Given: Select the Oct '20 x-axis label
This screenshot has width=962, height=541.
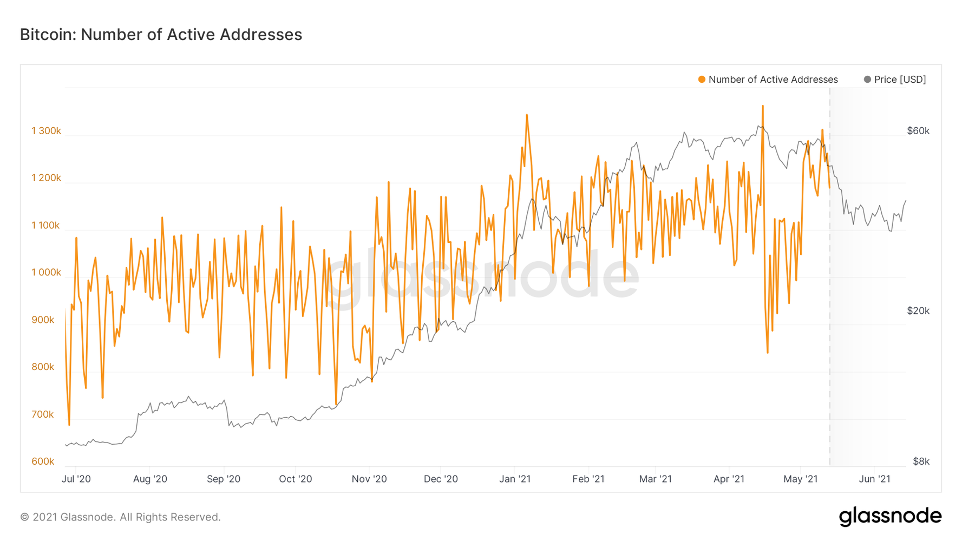Looking at the screenshot, I should pos(296,479).
